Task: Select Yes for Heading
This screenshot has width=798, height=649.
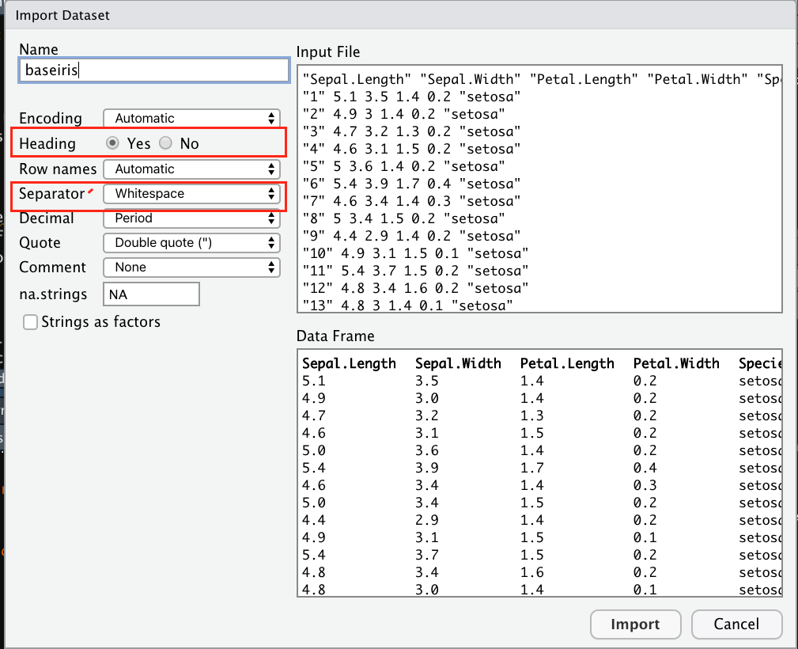Action: (x=113, y=143)
